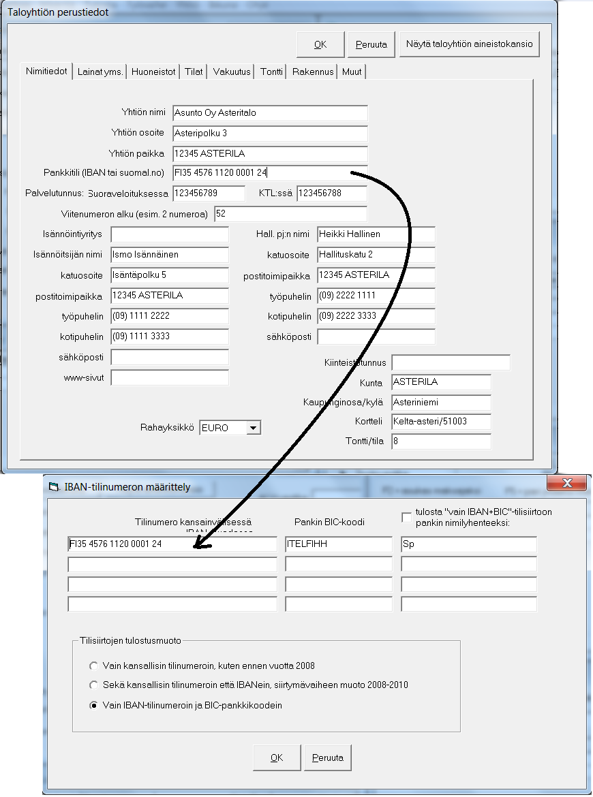Viewport: 593px width, 797px height.
Task: Switch to the Nimitiedot tab
Action: click(46, 71)
